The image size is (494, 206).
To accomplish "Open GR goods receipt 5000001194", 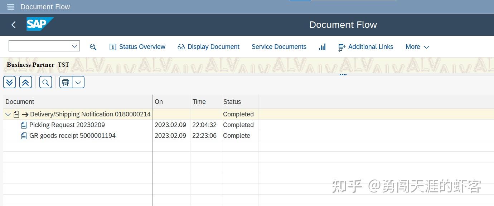I will point(72,136).
